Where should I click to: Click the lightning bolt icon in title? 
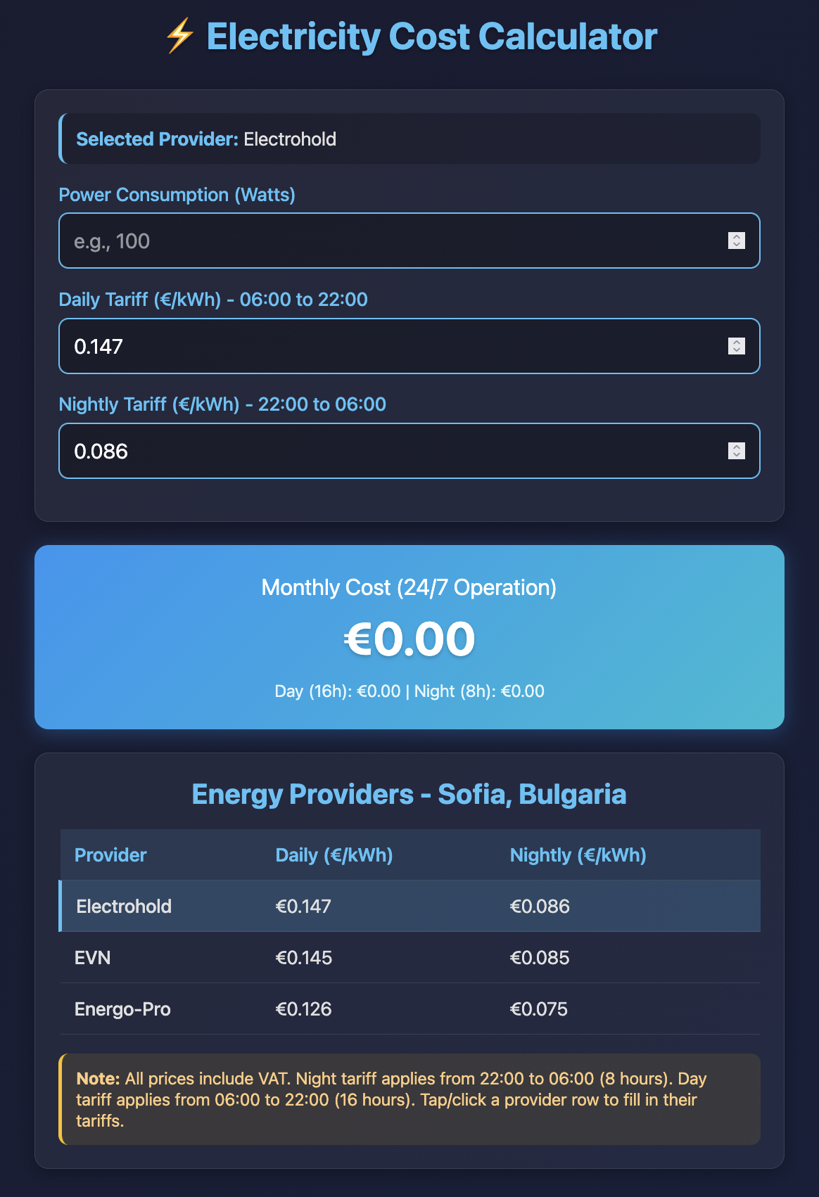[179, 37]
